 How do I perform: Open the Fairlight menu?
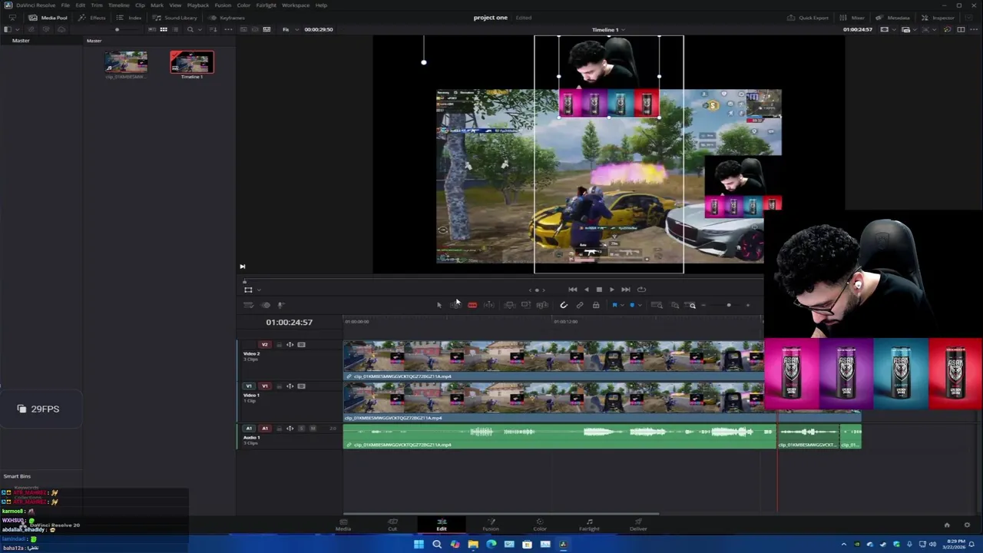(x=266, y=5)
